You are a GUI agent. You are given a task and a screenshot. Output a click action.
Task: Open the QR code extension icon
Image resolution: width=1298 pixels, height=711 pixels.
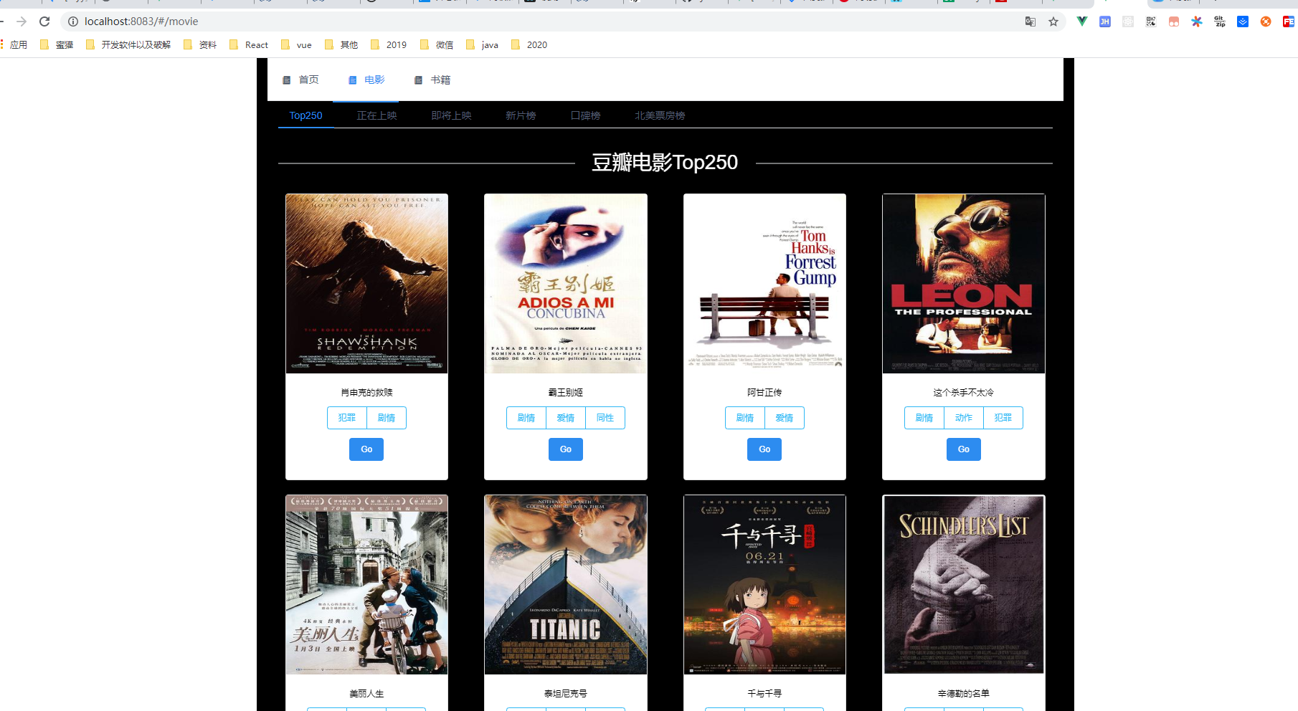1151,22
